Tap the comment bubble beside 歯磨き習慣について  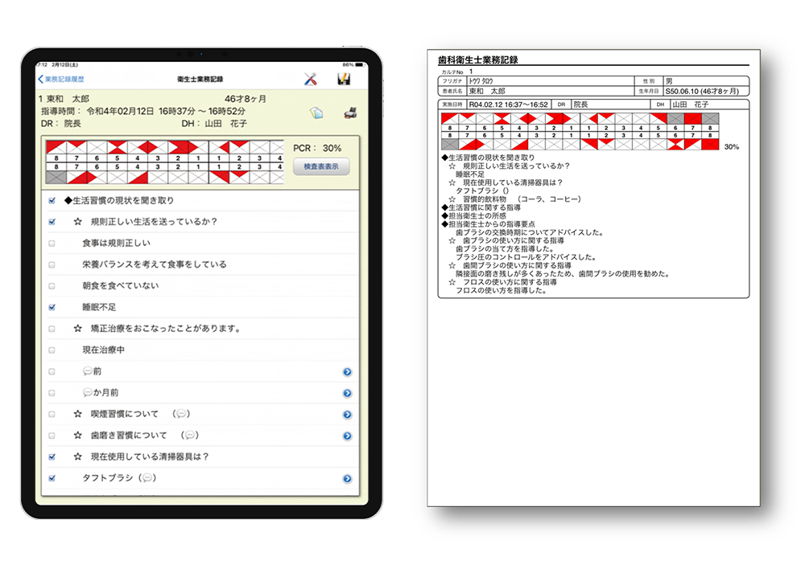click(x=190, y=436)
